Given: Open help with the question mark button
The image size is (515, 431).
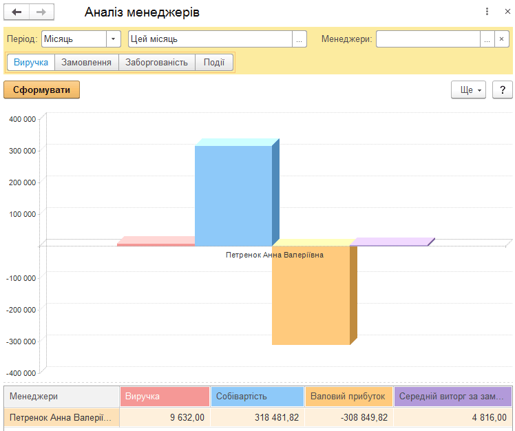Looking at the screenshot, I should pyautogui.click(x=502, y=90).
